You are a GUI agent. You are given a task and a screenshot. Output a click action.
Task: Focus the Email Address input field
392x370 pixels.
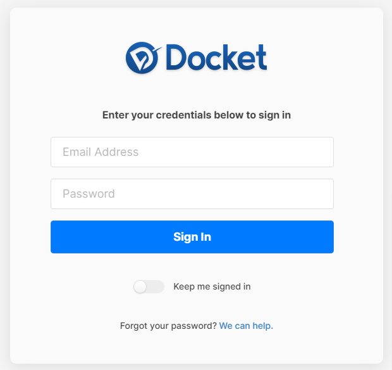point(192,152)
